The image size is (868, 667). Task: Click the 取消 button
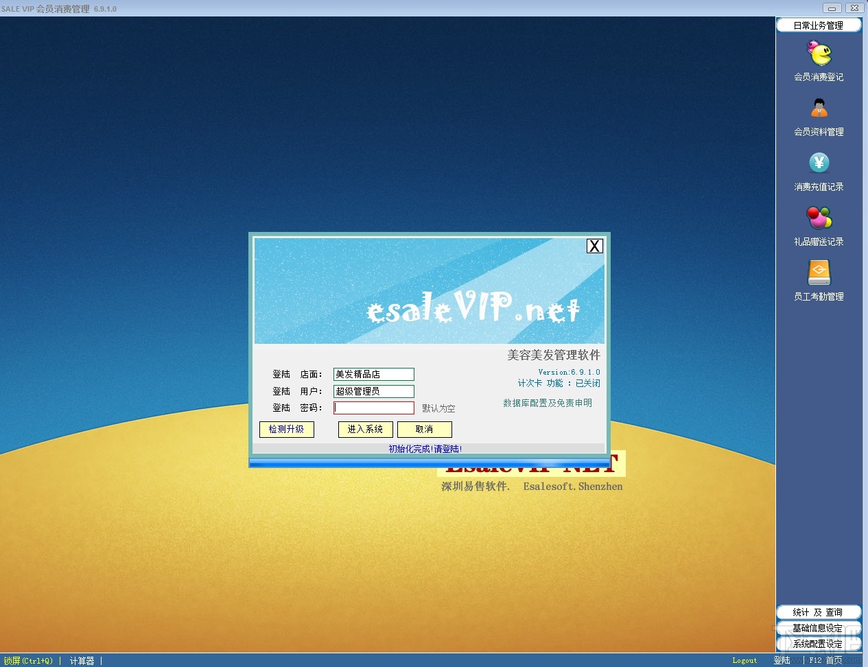click(425, 430)
